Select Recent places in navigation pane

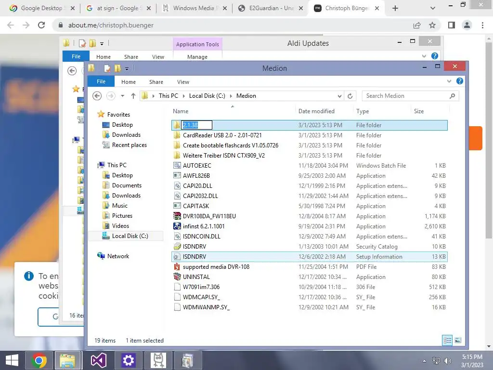(129, 145)
